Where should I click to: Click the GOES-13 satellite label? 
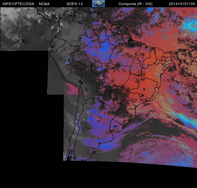pyautogui.click(x=75, y=4)
